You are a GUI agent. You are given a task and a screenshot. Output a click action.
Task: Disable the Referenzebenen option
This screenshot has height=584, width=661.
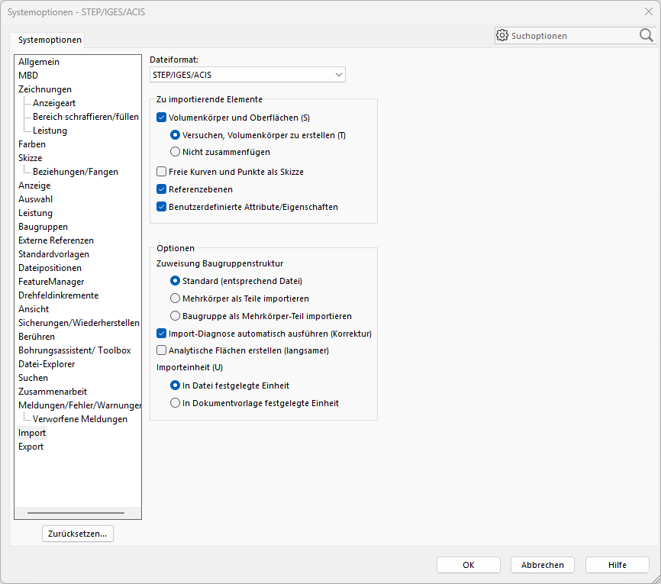pyautogui.click(x=160, y=189)
